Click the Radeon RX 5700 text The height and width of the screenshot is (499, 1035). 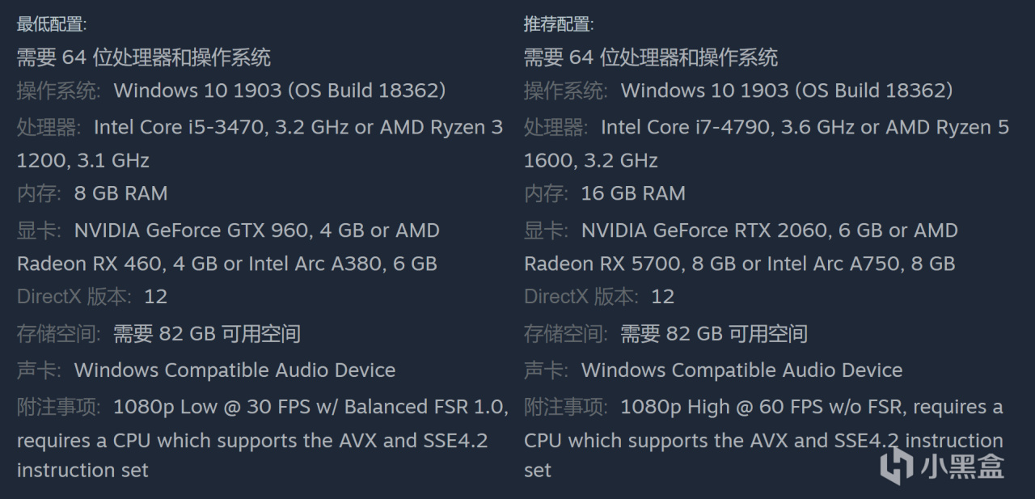pos(604,264)
